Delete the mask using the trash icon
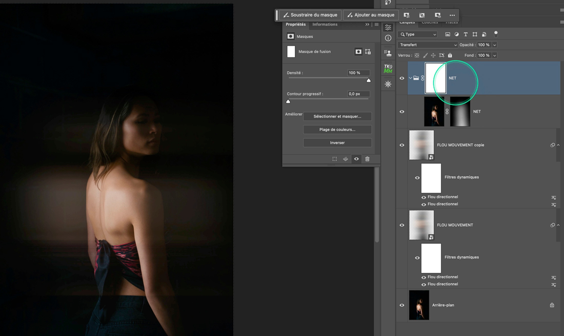564x336 pixels. [x=367, y=159]
